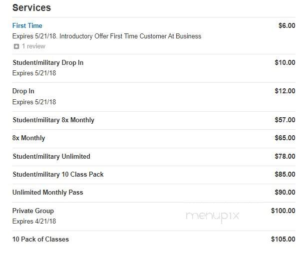Open the 1 review link
Viewport: 302px width, 257px height.
tap(33, 46)
